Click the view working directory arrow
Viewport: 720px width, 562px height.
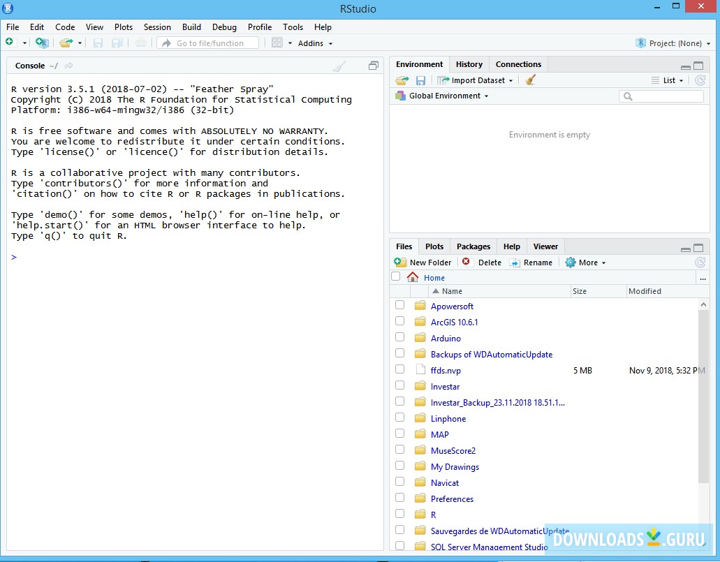pyautogui.click(x=68, y=66)
